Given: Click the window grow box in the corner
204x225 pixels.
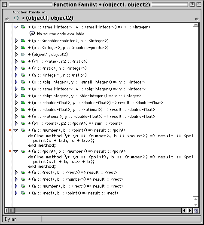Looking at the screenshot, I should tap(196, 211).
